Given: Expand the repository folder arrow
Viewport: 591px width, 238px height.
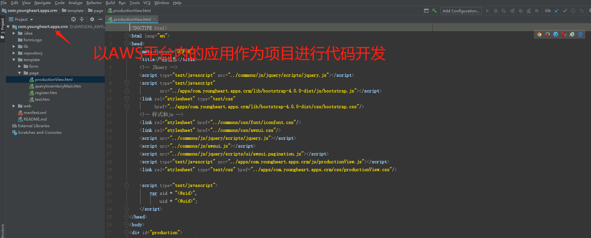Looking at the screenshot, I should 14,53.
